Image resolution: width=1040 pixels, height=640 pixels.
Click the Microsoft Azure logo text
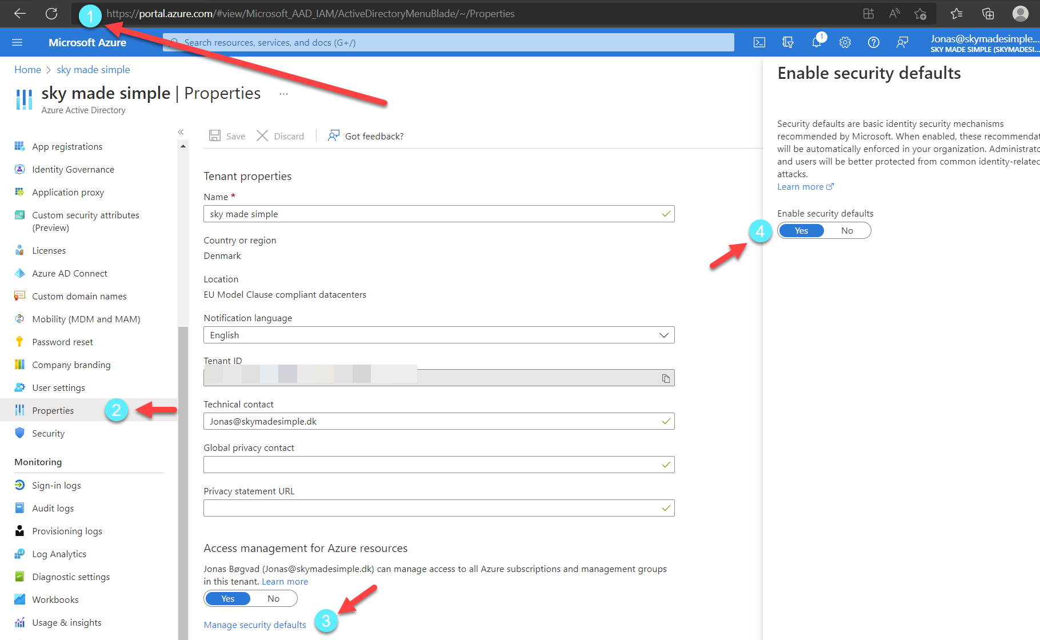coord(87,42)
